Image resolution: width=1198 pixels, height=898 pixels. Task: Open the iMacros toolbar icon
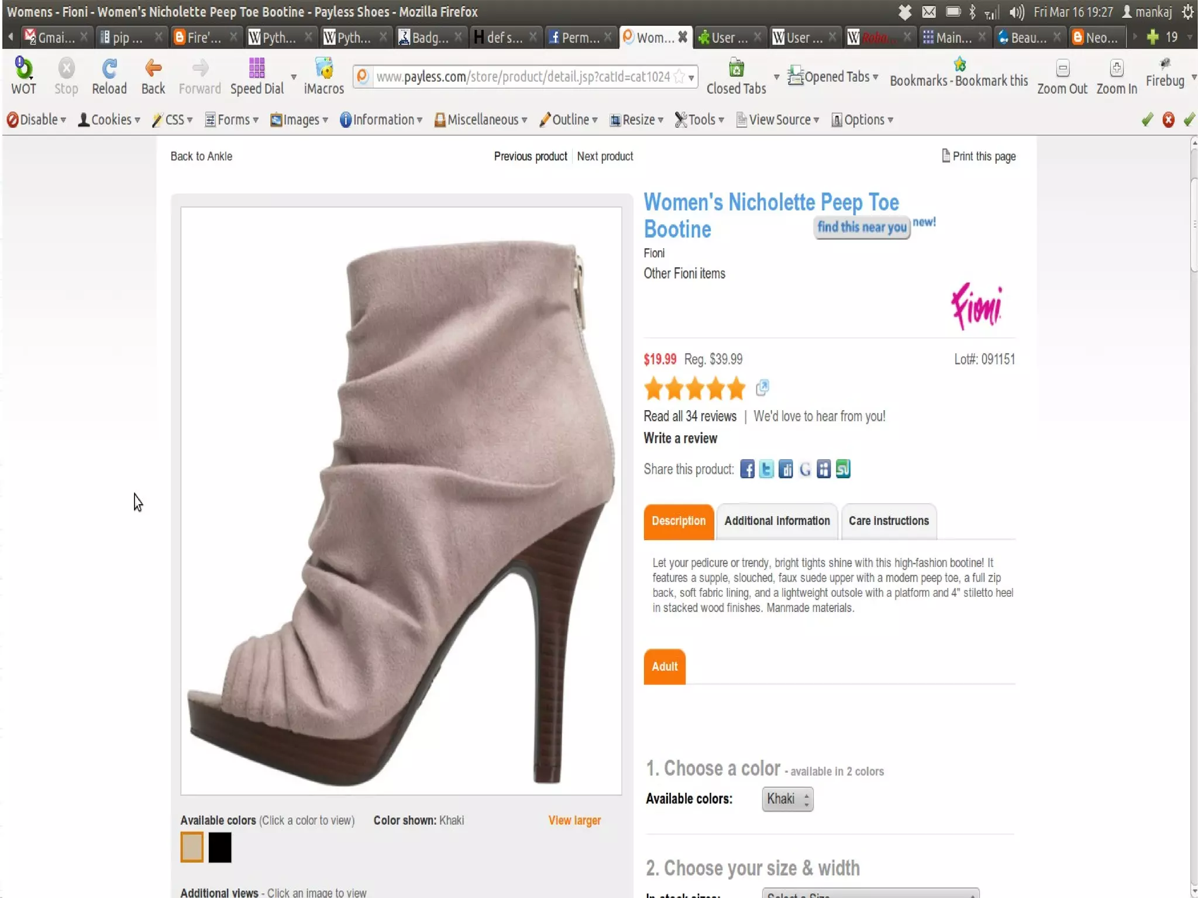pos(324,68)
